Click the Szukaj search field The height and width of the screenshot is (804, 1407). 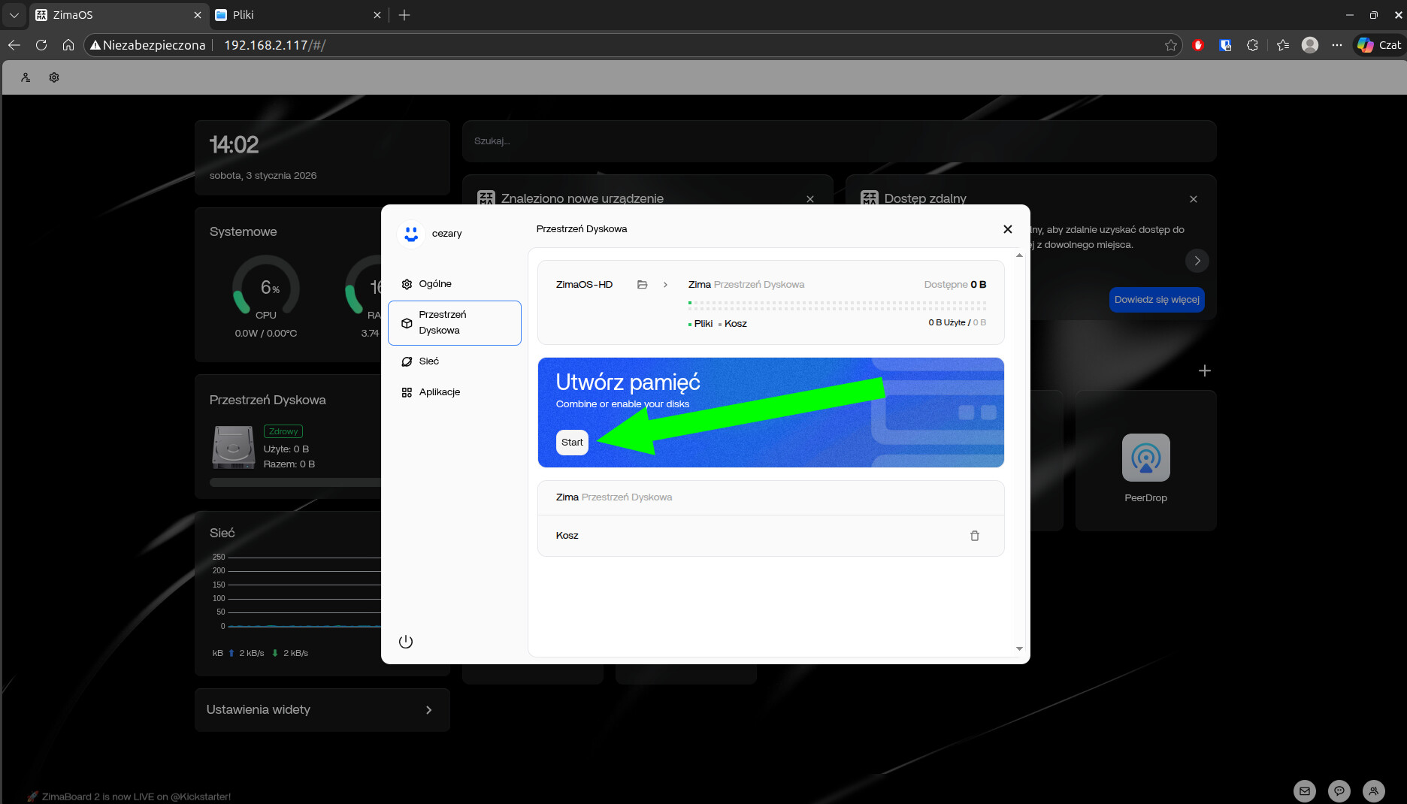(839, 141)
